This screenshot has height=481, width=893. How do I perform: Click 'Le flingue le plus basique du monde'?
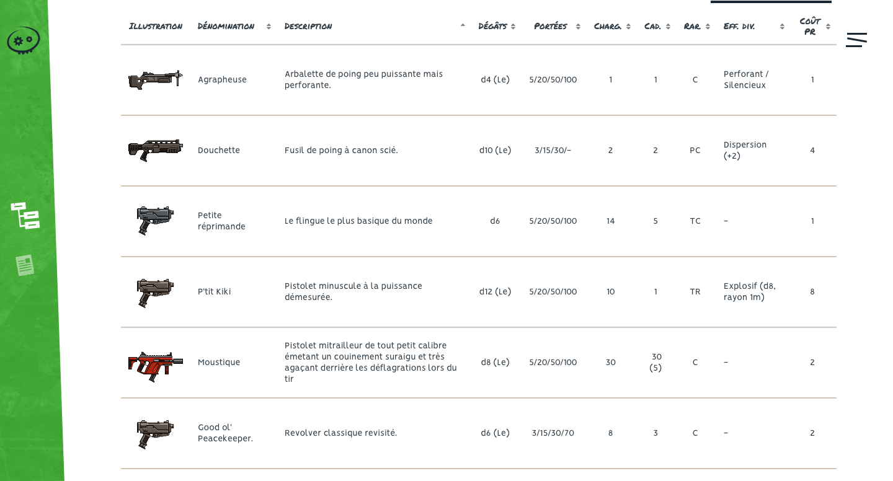tap(358, 221)
